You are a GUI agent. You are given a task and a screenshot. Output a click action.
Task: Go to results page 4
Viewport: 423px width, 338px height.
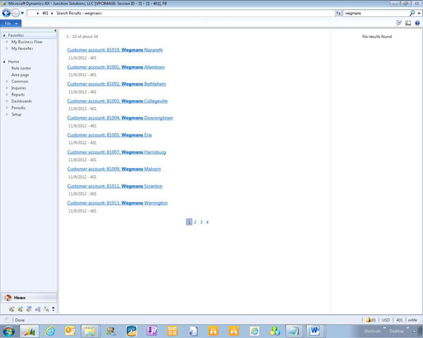click(207, 222)
